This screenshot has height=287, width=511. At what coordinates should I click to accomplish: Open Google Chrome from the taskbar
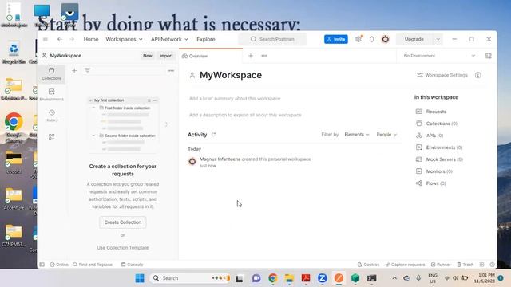(273, 278)
